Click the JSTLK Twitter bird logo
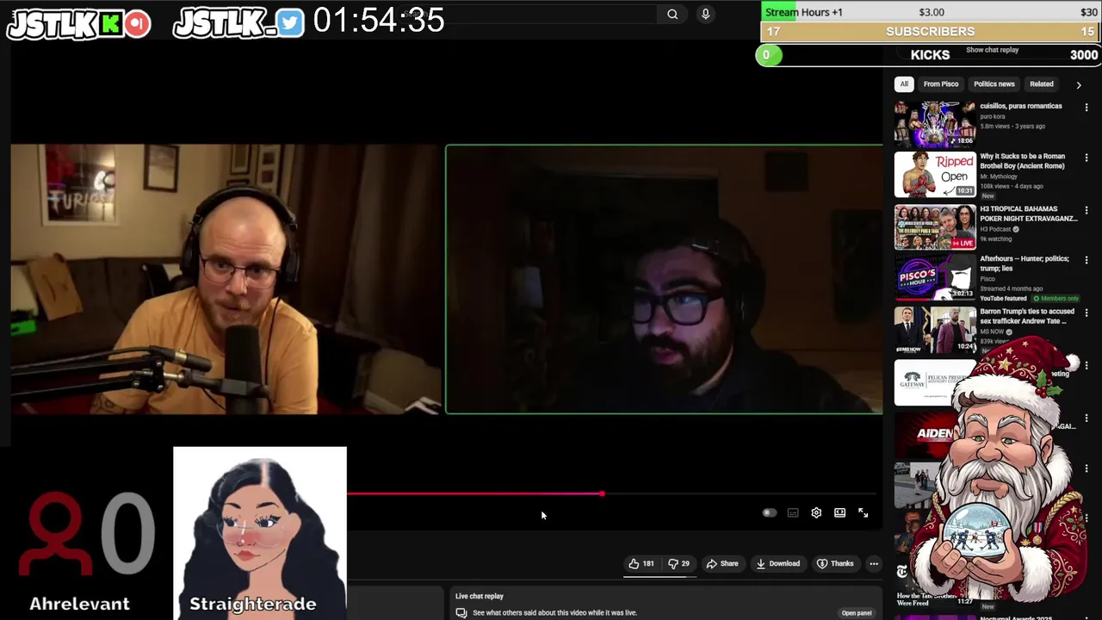The width and height of the screenshot is (1102, 620). [x=239, y=23]
